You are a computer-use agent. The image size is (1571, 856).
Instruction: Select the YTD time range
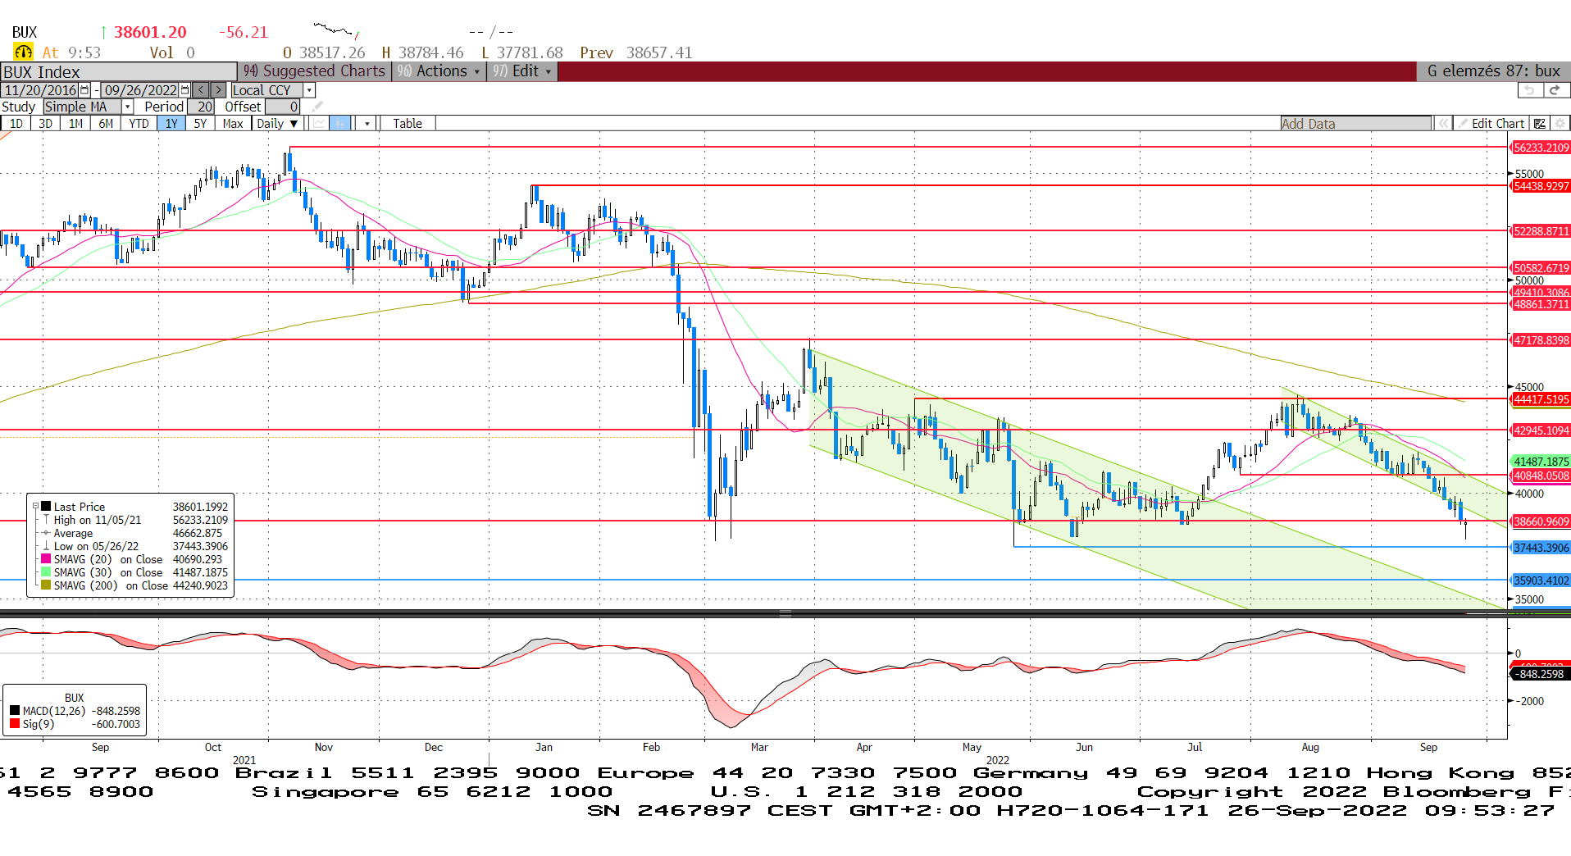[x=139, y=123]
